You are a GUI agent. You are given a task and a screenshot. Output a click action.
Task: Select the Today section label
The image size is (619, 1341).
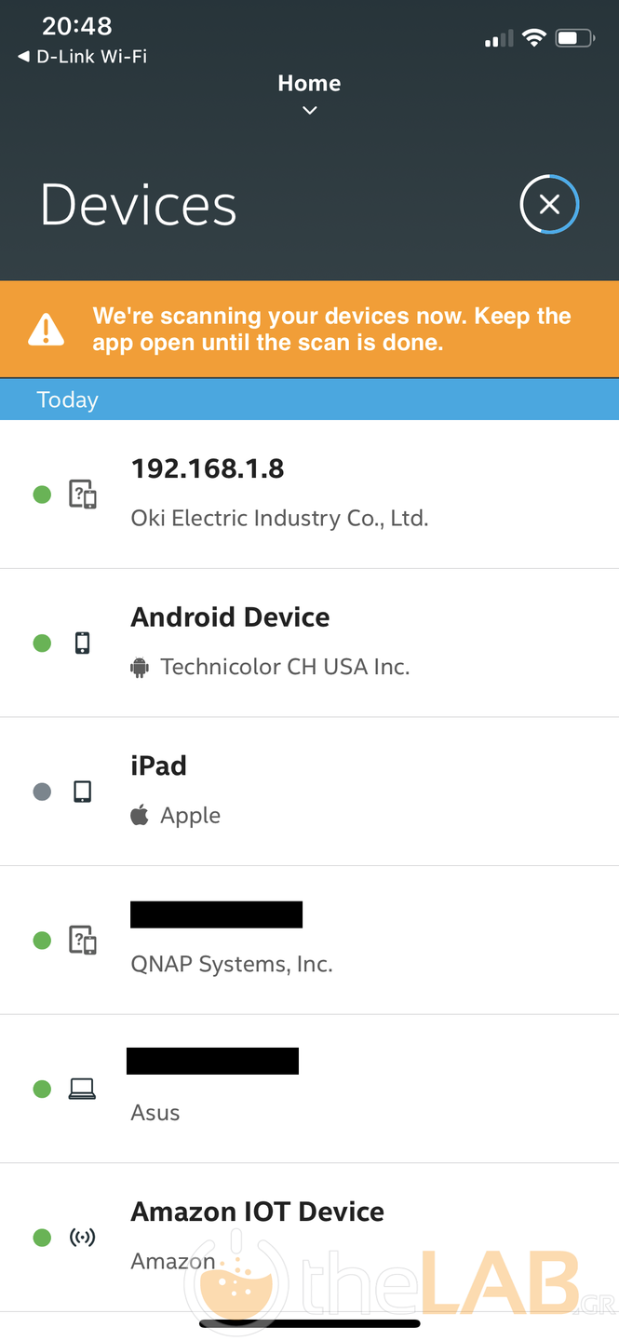tap(67, 399)
